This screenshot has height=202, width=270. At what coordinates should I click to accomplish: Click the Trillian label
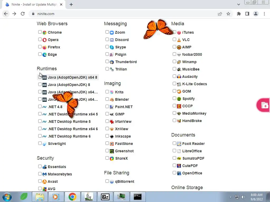[121, 69]
